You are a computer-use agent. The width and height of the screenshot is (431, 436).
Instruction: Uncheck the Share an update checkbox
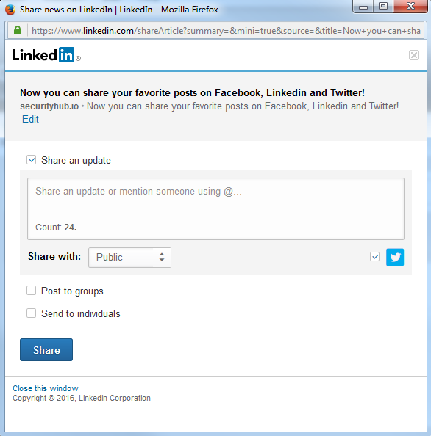point(31,160)
